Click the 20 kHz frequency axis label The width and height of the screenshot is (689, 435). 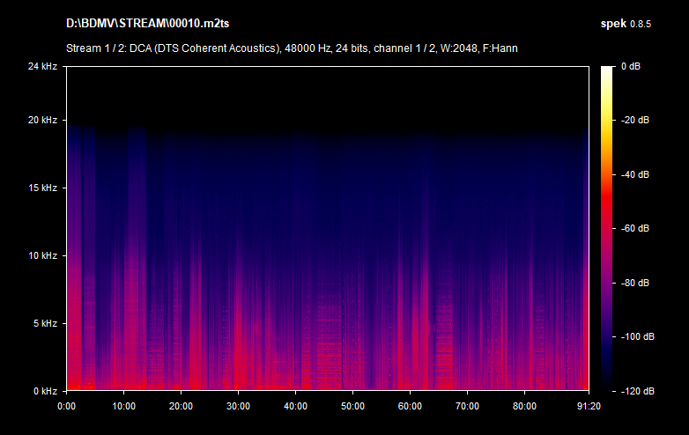point(41,121)
